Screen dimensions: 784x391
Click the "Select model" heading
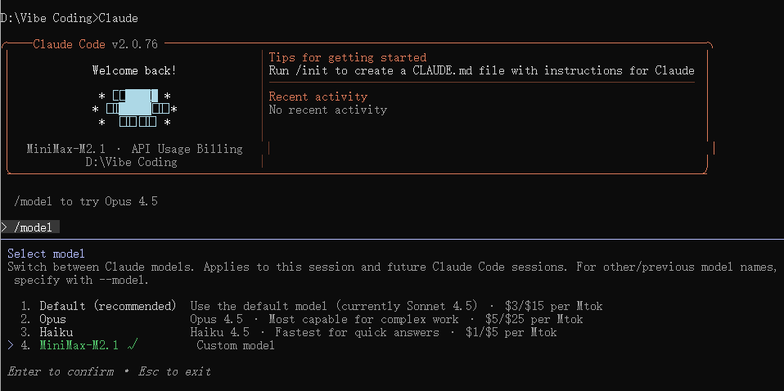pos(46,254)
